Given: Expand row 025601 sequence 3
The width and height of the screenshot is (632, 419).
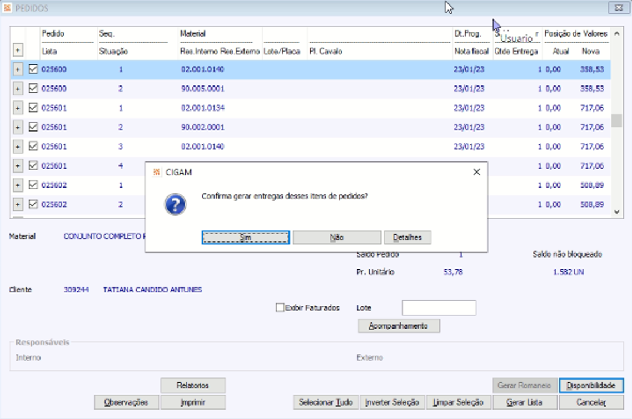Looking at the screenshot, I should click(x=18, y=147).
